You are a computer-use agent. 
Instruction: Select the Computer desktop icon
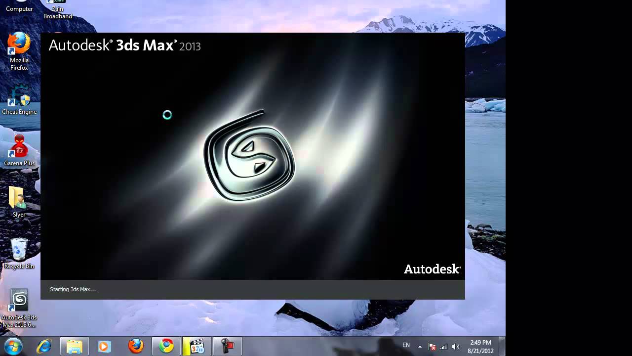click(x=19, y=7)
